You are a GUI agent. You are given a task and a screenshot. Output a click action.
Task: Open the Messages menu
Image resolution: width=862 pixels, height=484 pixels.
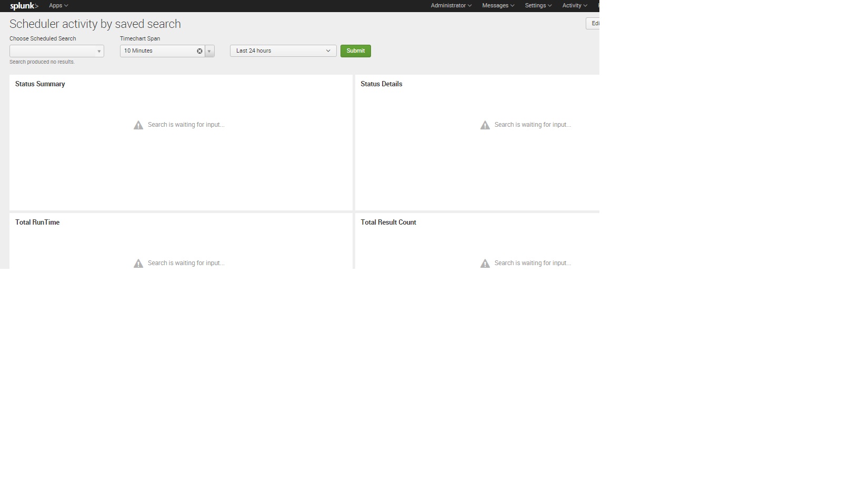497,5
